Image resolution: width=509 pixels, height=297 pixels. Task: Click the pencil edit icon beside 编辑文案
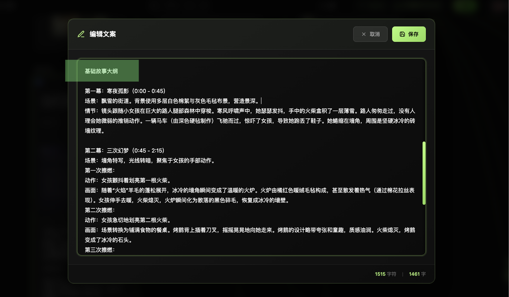[x=81, y=34]
